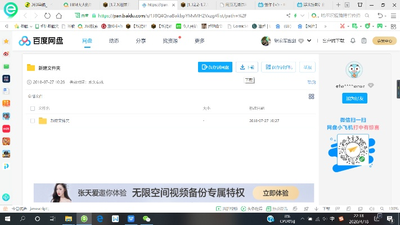The image size is (400, 225).
Task: Switch to grid view icon
Action: pyautogui.click(x=311, y=96)
